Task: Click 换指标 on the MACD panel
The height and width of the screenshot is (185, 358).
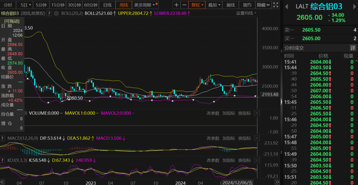Action: coord(244,139)
